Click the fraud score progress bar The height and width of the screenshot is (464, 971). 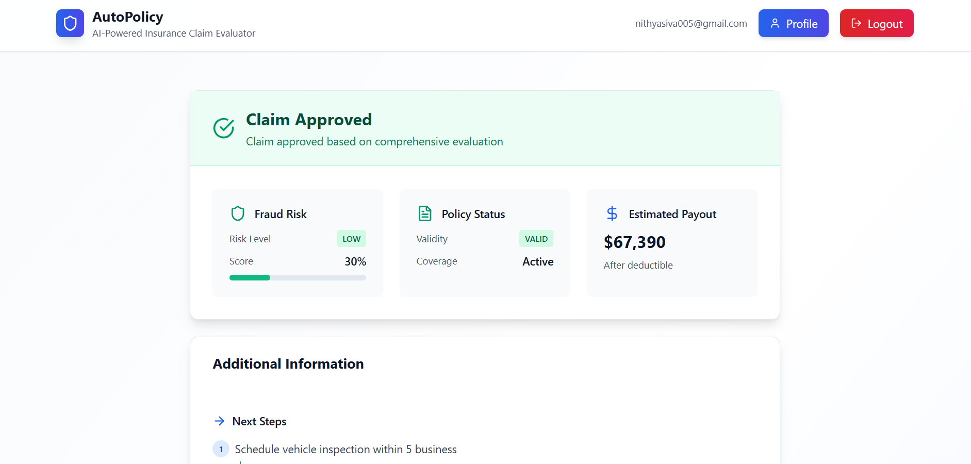point(298,278)
